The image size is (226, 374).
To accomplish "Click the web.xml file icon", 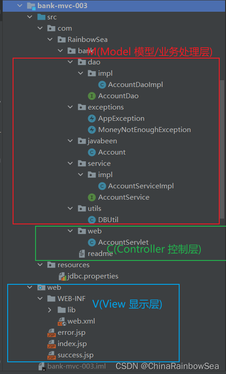I will coord(62,321).
